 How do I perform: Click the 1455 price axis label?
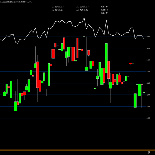point(148,48)
